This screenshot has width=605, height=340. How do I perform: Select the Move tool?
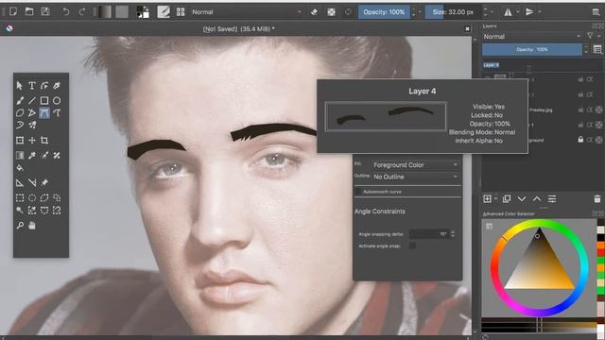click(x=32, y=141)
